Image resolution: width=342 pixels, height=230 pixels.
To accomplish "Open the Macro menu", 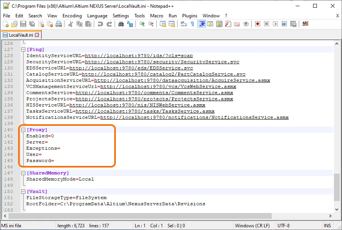I will click(157, 16).
